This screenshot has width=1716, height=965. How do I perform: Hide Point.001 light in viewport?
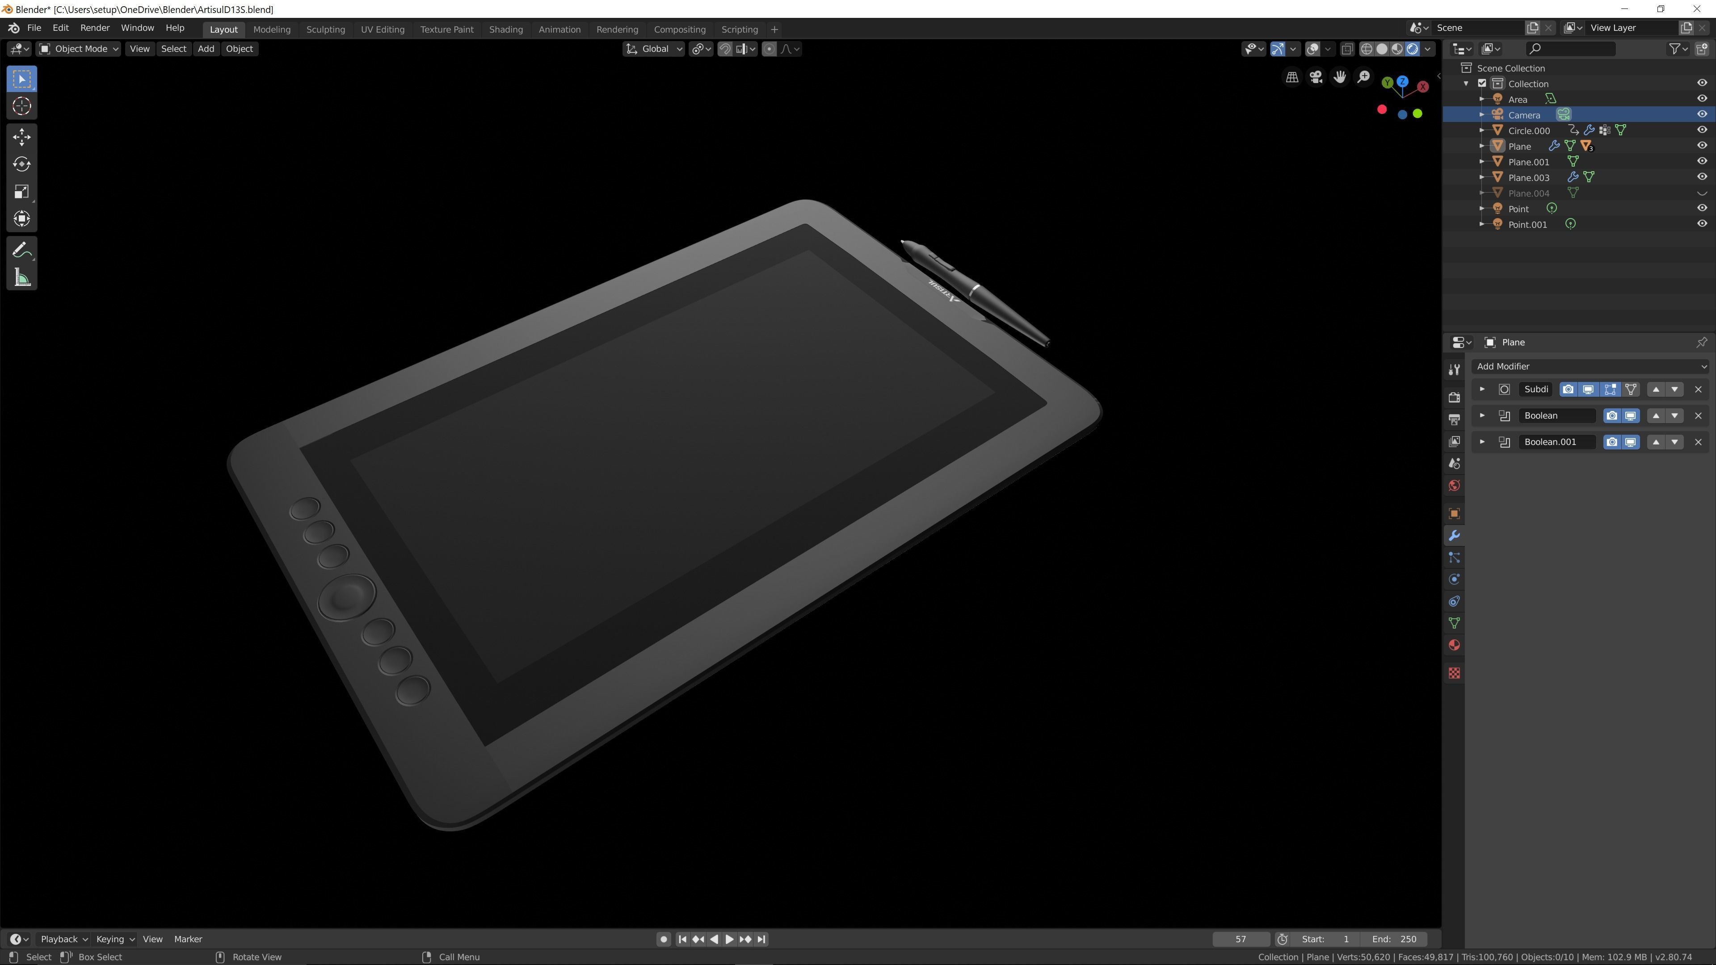pyautogui.click(x=1702, y=224)
